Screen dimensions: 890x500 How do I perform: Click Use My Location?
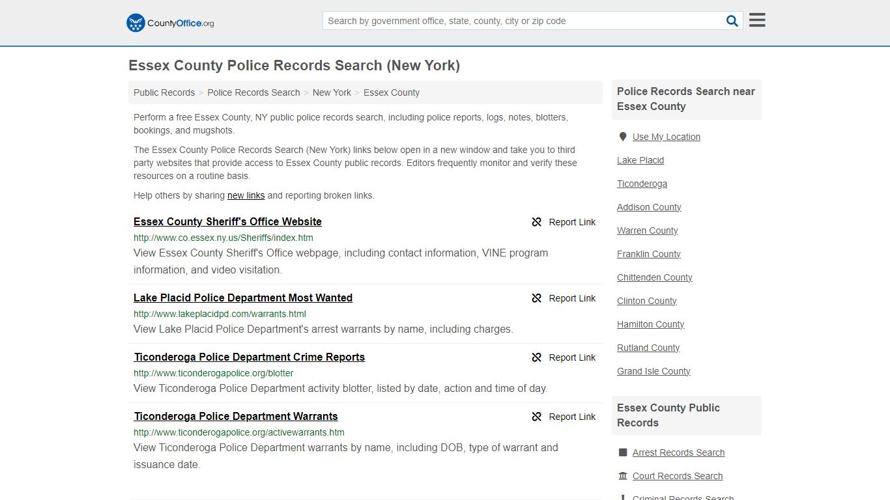(667, 137)
